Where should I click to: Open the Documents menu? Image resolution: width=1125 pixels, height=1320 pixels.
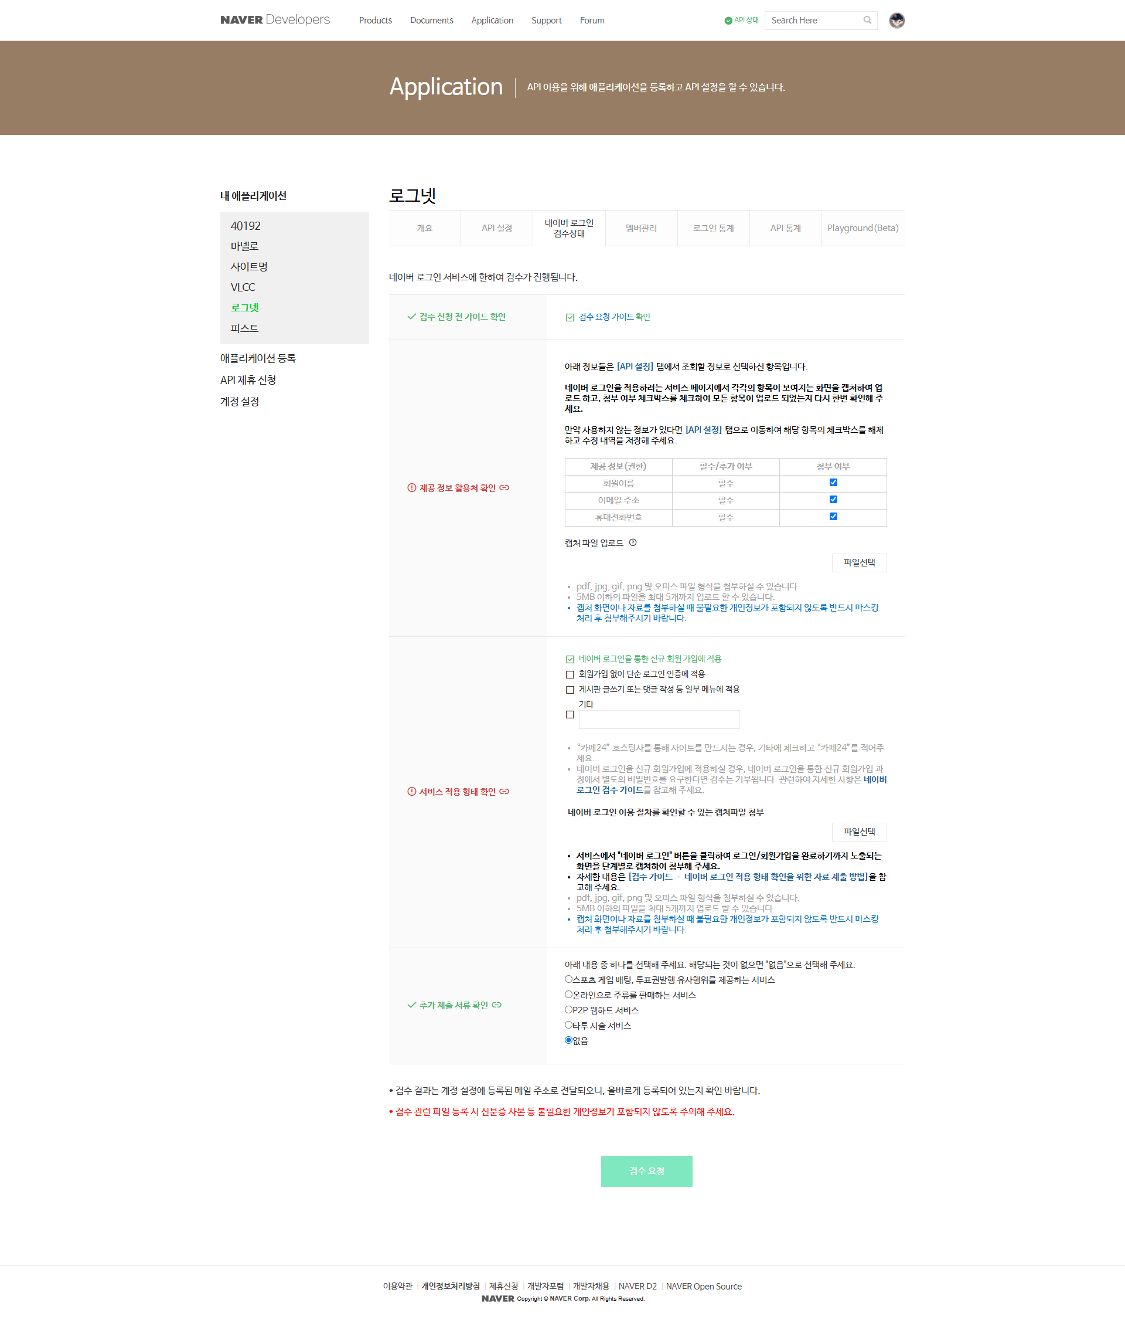point(432,21)
